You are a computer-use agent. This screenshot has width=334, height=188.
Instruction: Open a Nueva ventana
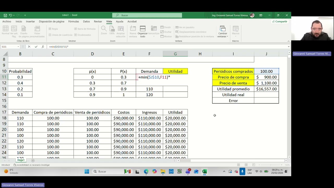click(133, 32)
